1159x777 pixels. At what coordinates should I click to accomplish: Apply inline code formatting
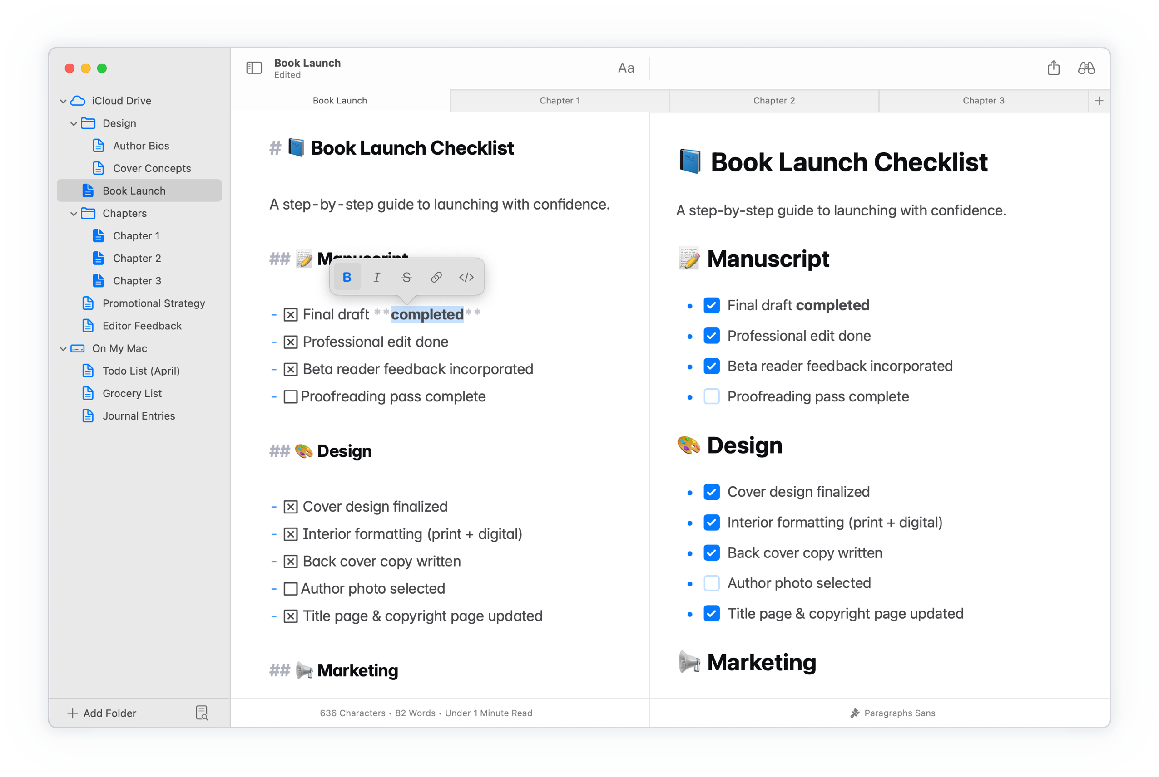point(466,277)
